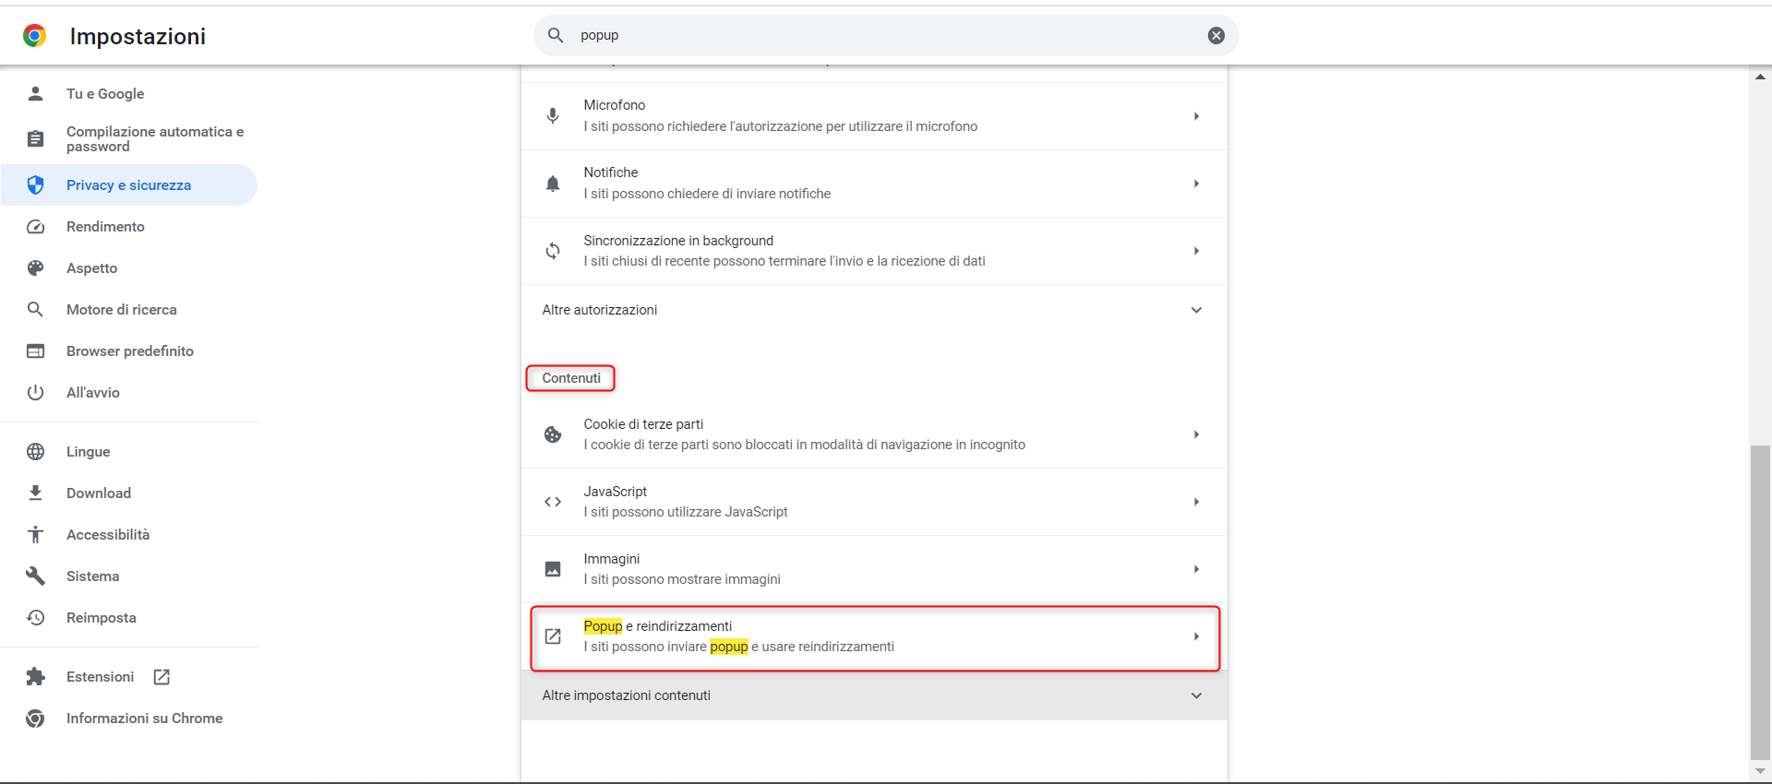Open Microfono settings arrow

[x=1196, y=116]
